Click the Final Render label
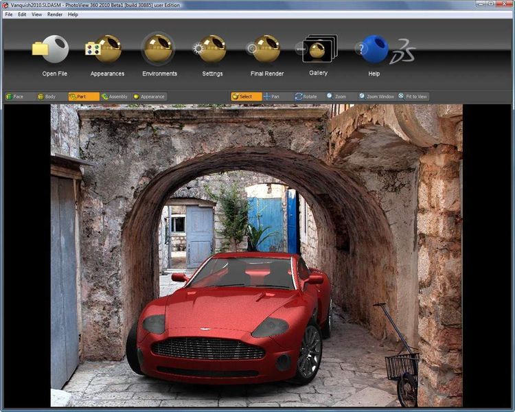Image resolution: width=515 pixels, height=412 pixels. [x=267, y=73]
